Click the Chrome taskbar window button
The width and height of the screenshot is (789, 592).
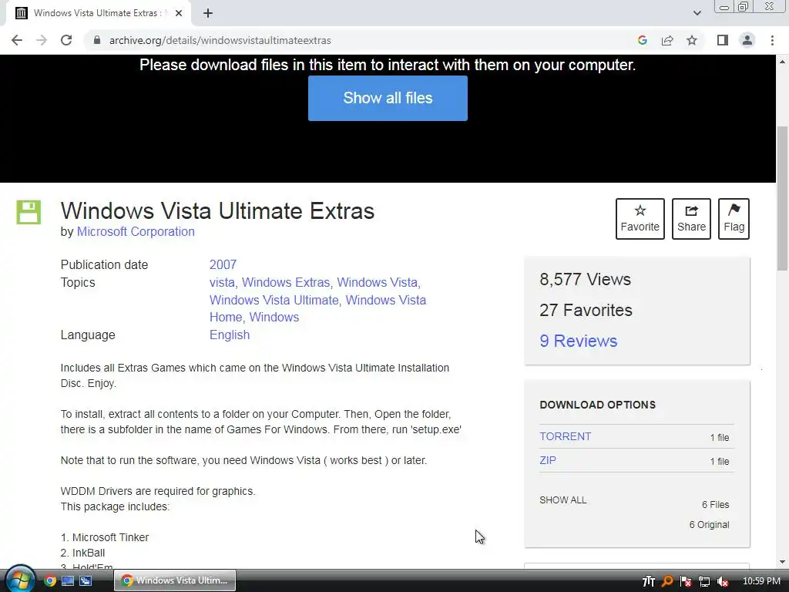(x=175, y=580)
